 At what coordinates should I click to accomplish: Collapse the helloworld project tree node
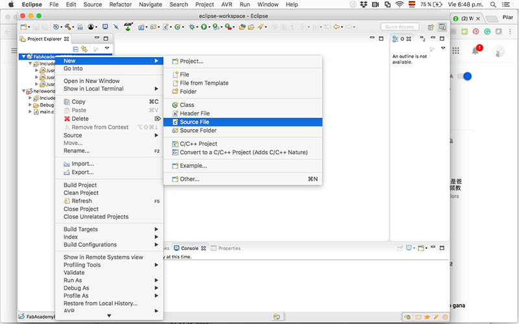tap(23, 91)
